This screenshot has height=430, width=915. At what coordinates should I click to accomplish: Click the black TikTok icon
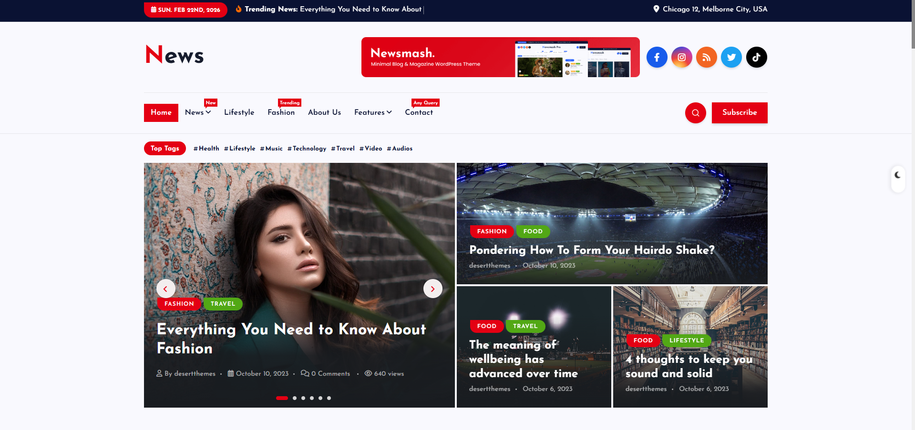pos(756,57)
